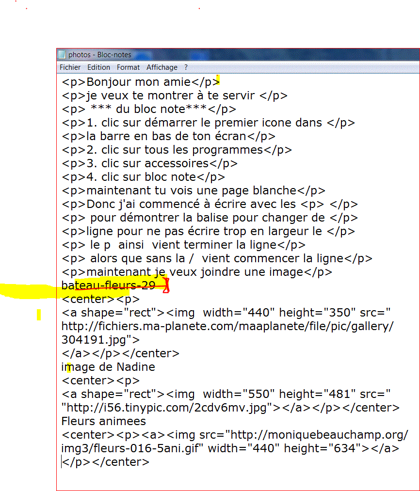Click the '3. clic sur accessoires' line
The image size is (420, 491).
[149, 163]
